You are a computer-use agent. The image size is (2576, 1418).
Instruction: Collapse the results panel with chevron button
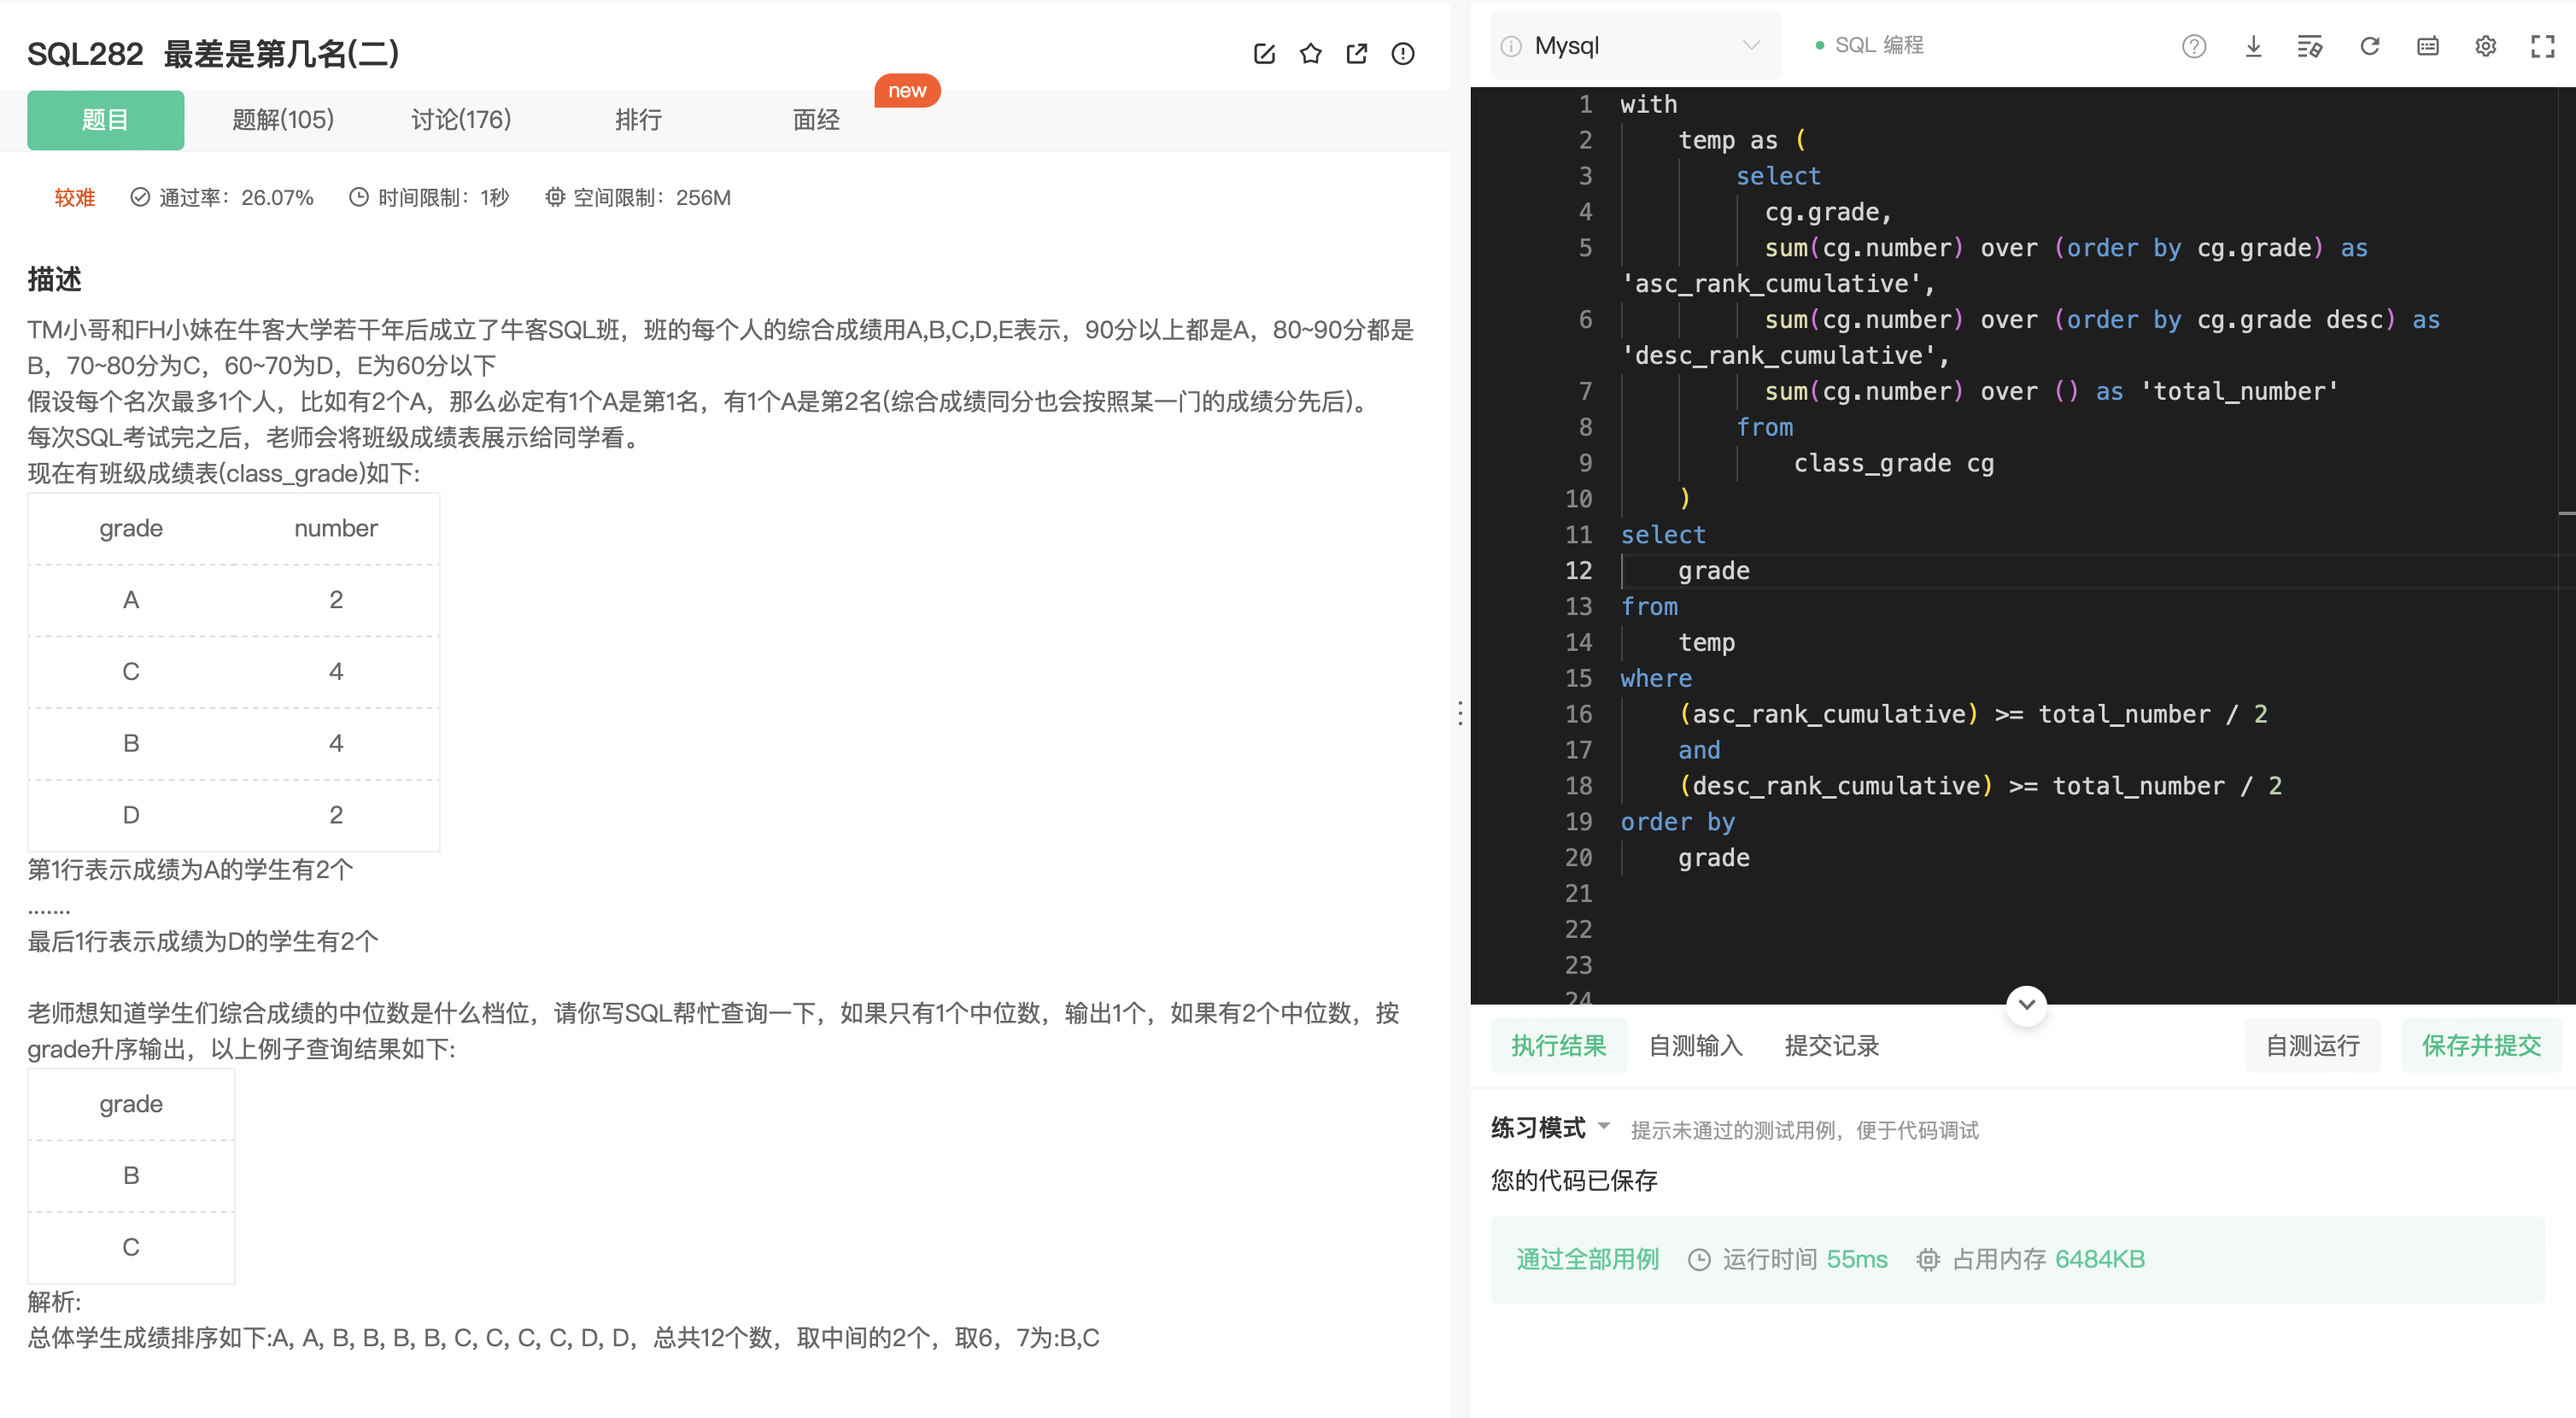click(x=2026, y=1004)
